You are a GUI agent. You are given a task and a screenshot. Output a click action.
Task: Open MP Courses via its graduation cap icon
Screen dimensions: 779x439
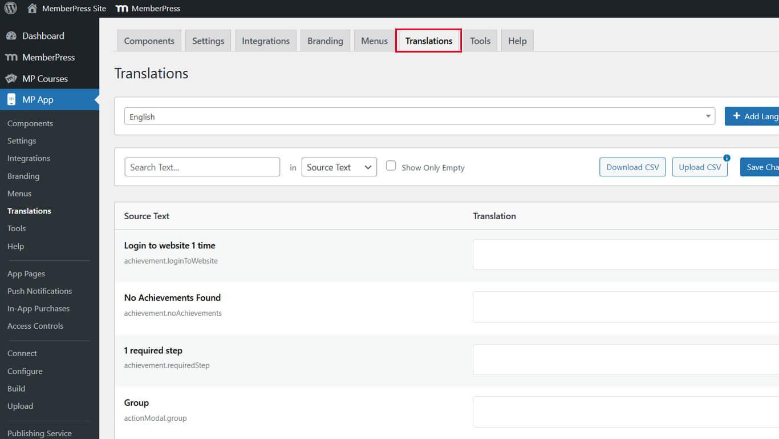click(12, 78)
